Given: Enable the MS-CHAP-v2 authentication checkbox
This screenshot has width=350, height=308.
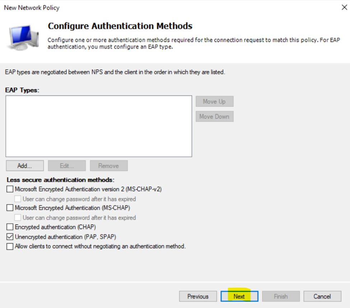Looking at the screenshot, I should point(10,189).
